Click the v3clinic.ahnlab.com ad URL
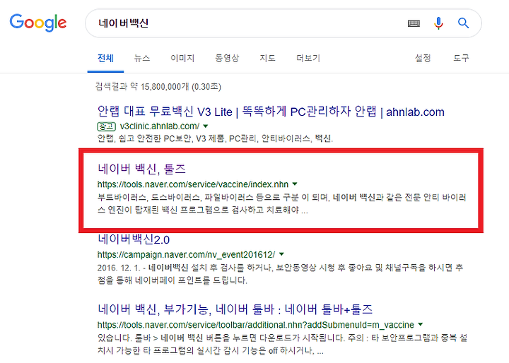Image resolution: width=509 pixels, height=363 pixels. click(159, 126)
